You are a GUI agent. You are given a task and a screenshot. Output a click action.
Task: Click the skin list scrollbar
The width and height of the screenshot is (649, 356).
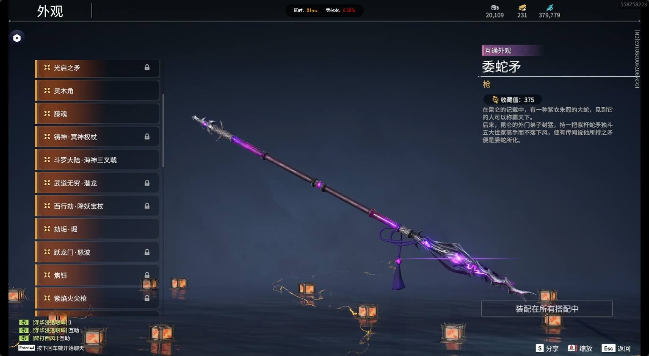pos(163,131)
